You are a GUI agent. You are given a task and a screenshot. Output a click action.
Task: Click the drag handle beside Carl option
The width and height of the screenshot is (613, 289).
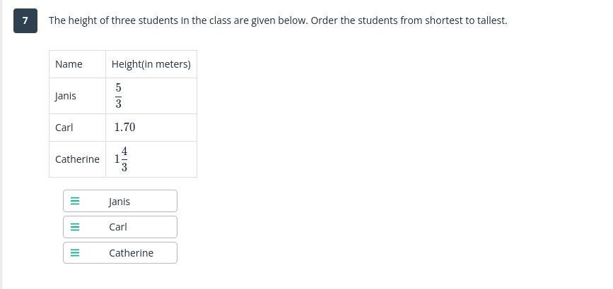click(x=75, y=227)
